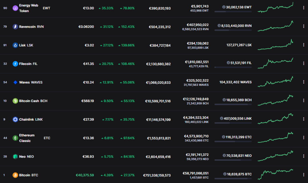Click Lisk's 24h change 27.12%
This screenshot has width=308, height=183.
pyautogui.click(x=107, y=45)
